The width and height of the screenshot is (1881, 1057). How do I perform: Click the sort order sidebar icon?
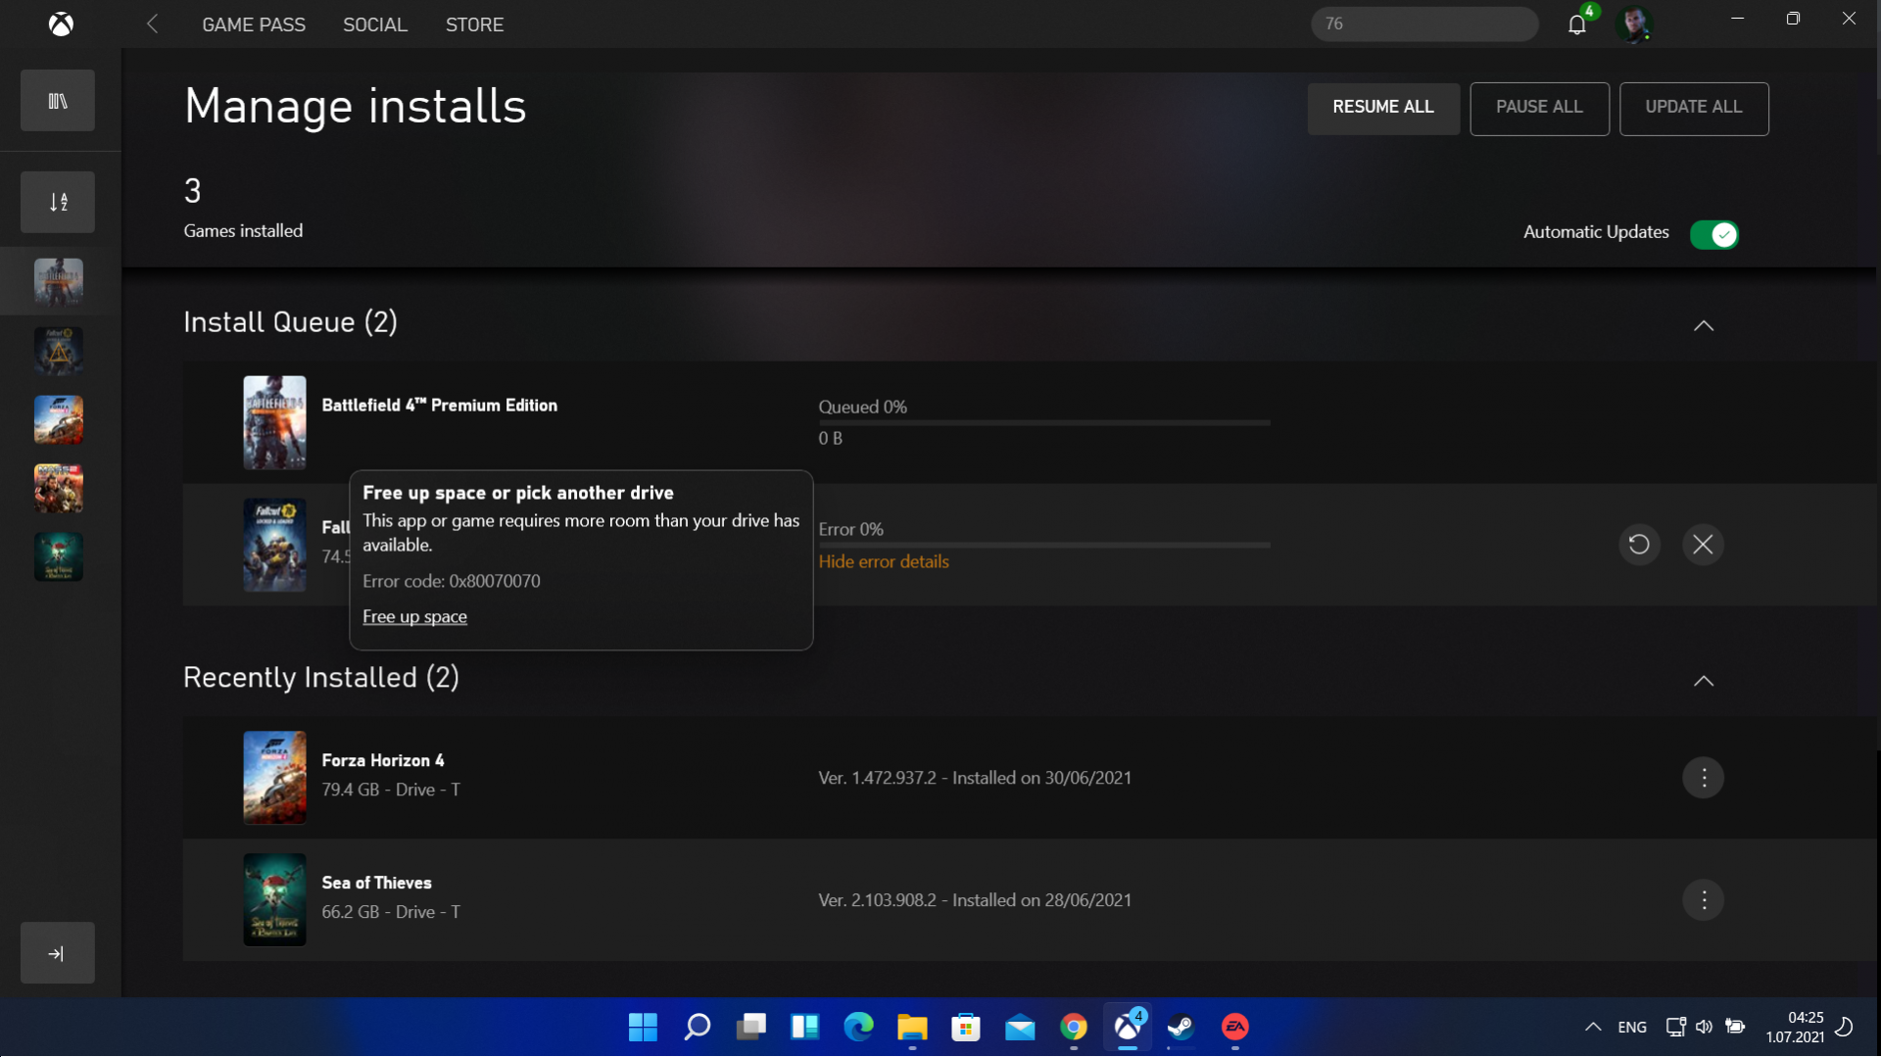click(58, 202)
